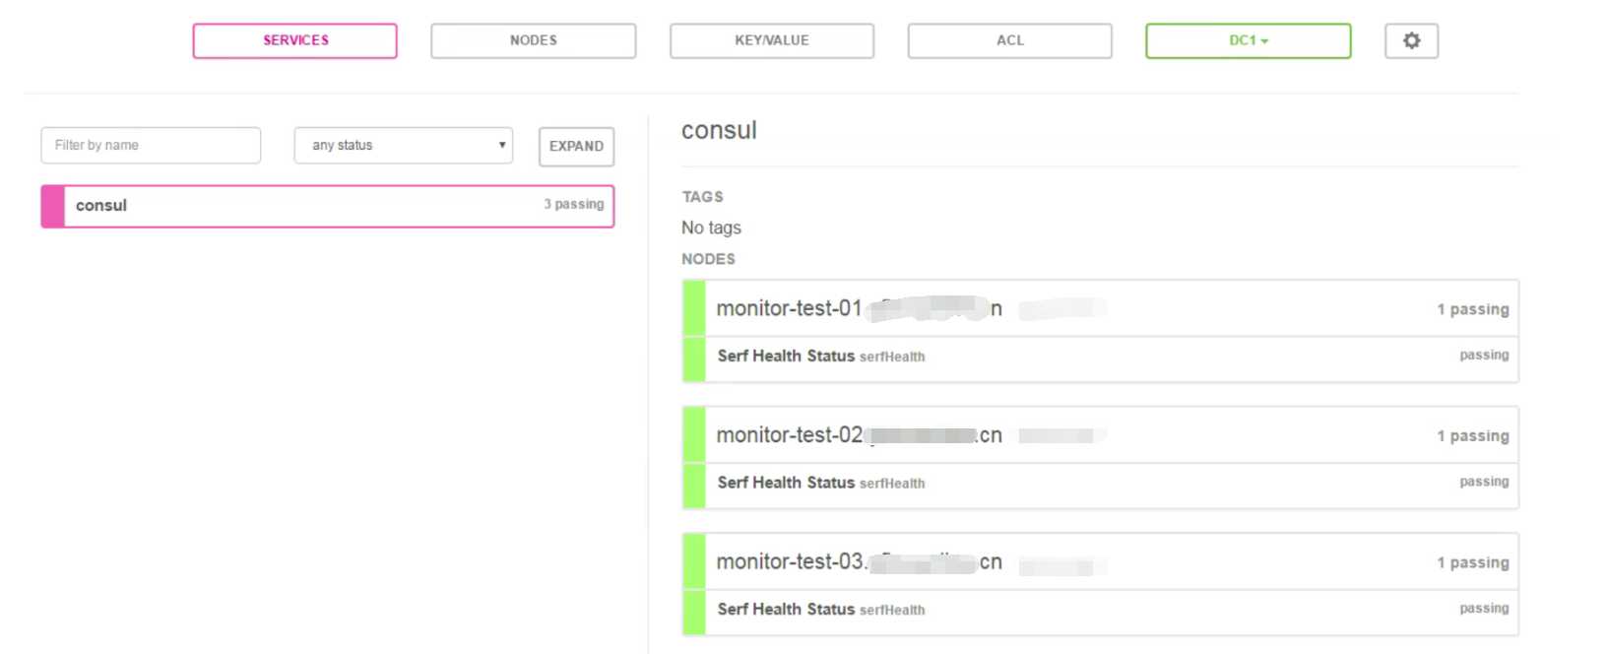Open the DC1 datacenter dropdown
The image size is (1607, 654).
1248,41
